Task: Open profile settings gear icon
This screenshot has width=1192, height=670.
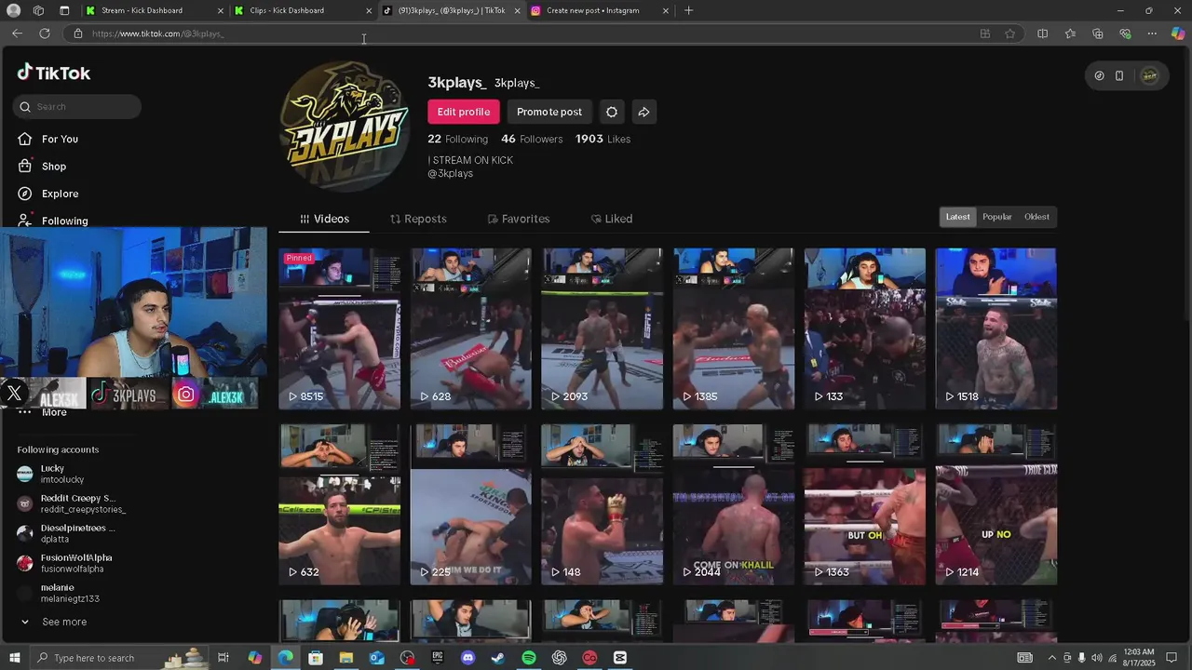Action: pyautogui.click(x=612, y=112)
